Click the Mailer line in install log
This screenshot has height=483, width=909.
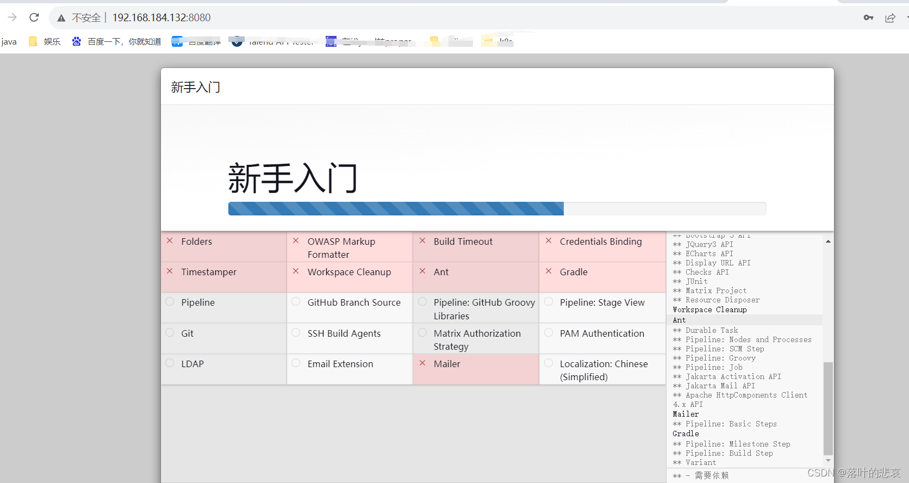[686, 414]
